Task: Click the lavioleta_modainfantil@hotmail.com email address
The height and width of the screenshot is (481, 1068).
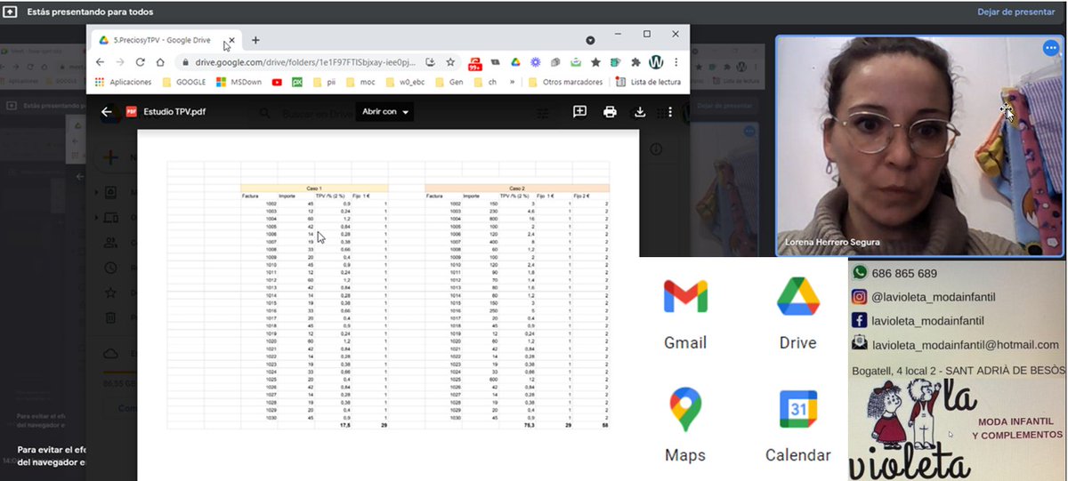Action: click(966, 345)
